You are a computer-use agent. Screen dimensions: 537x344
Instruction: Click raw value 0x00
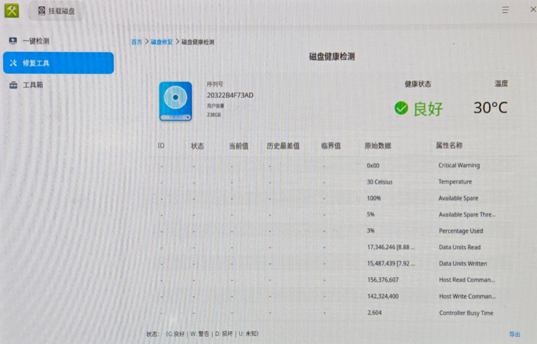click(373, 165)
